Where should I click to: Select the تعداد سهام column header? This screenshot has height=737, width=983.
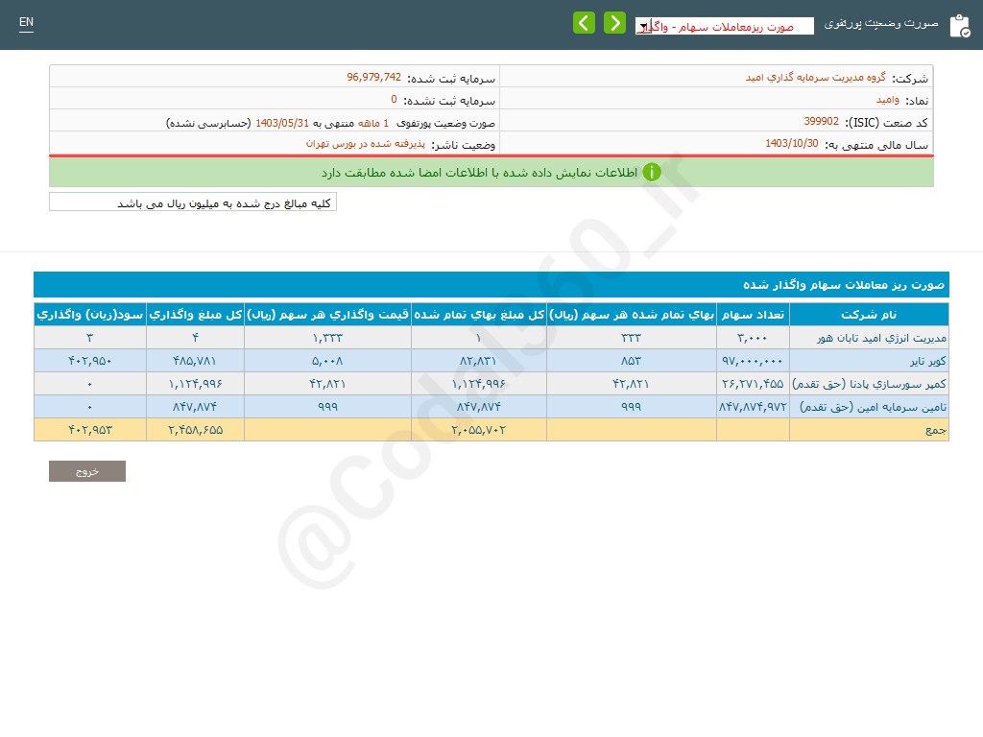(x=753, y=315)
